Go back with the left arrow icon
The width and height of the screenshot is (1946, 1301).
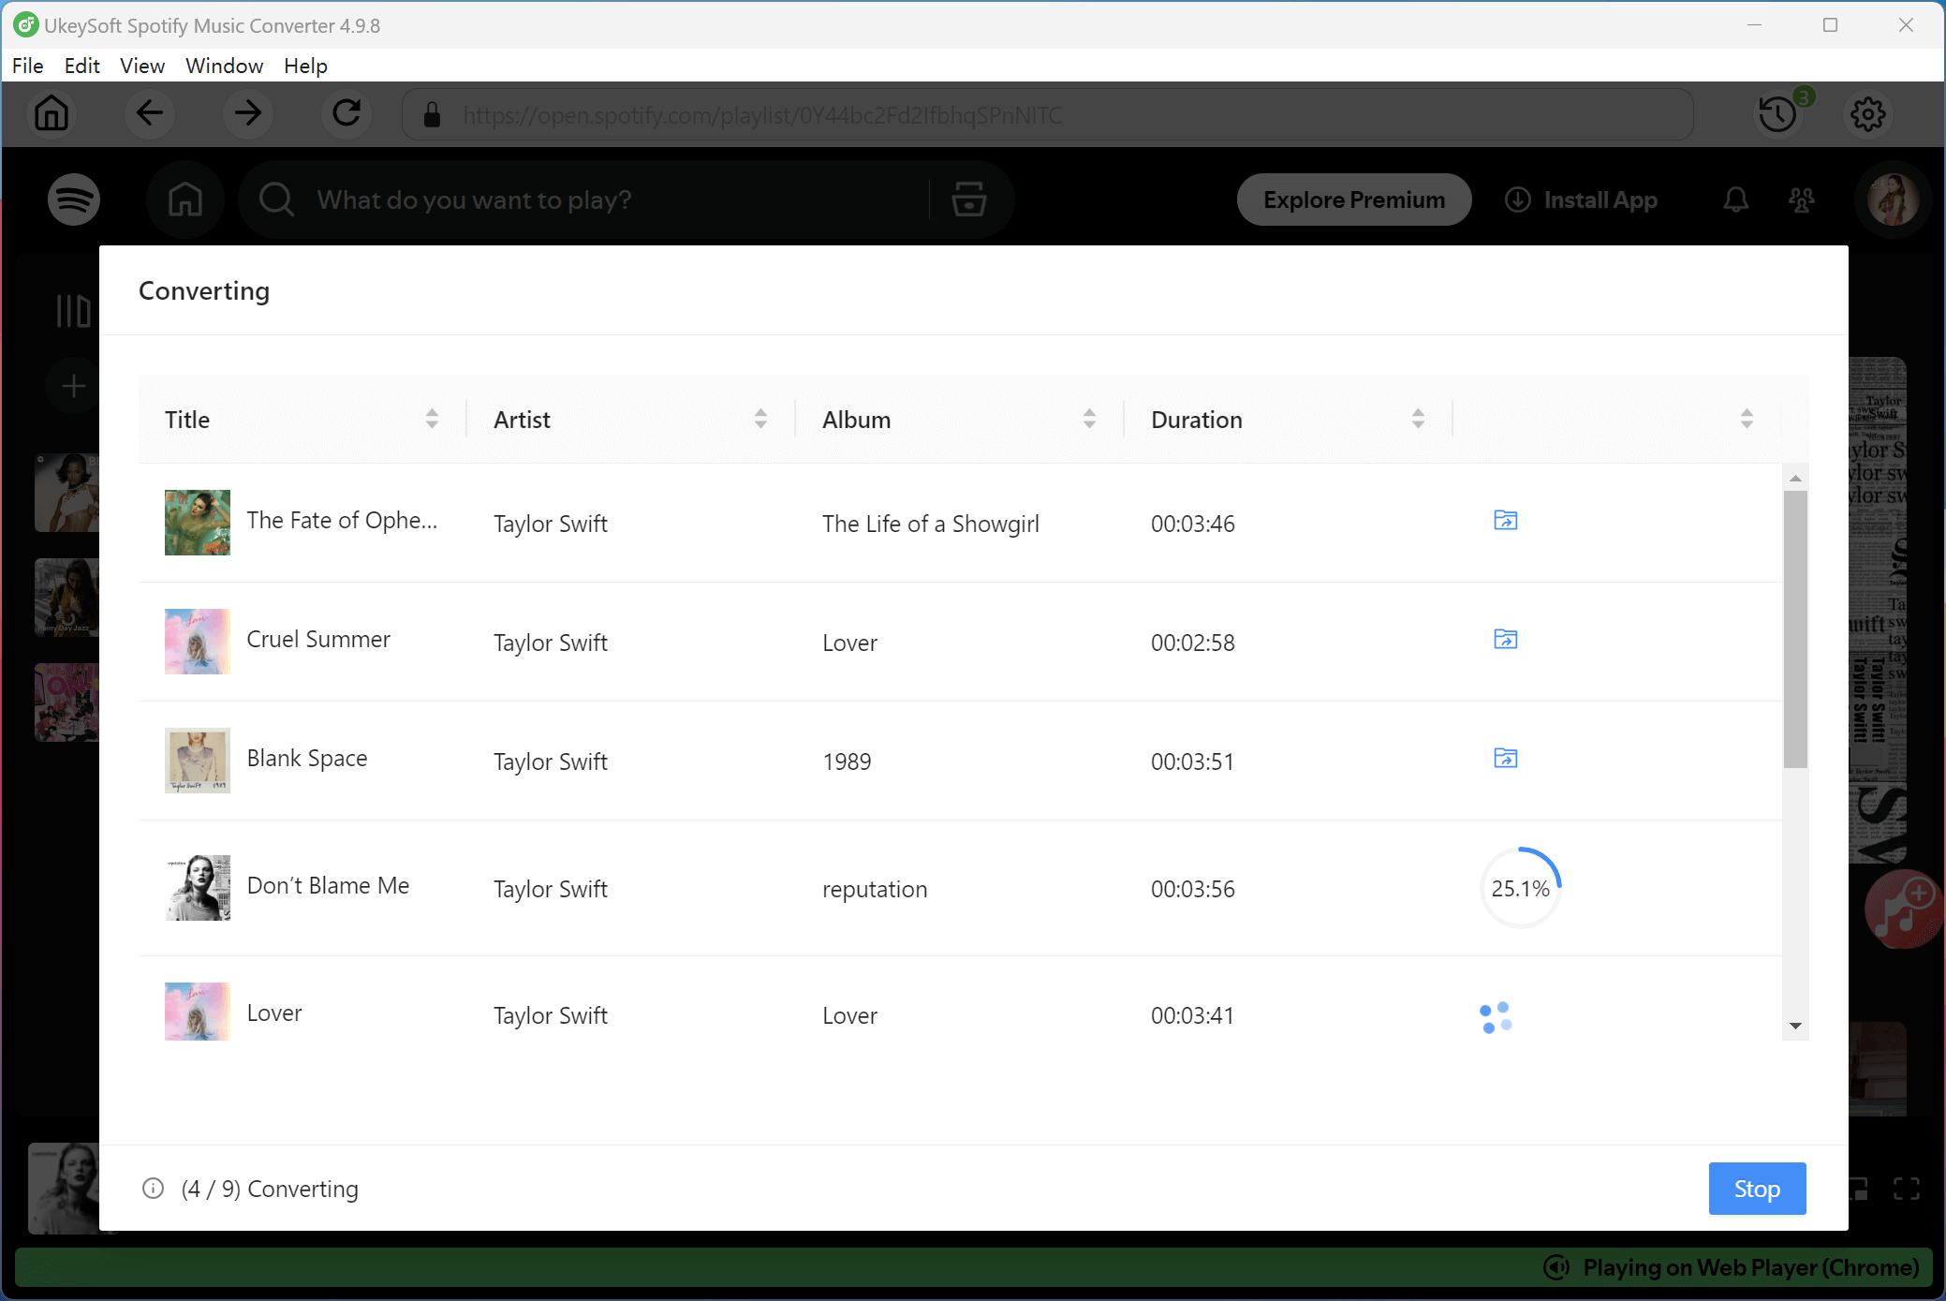150,114
